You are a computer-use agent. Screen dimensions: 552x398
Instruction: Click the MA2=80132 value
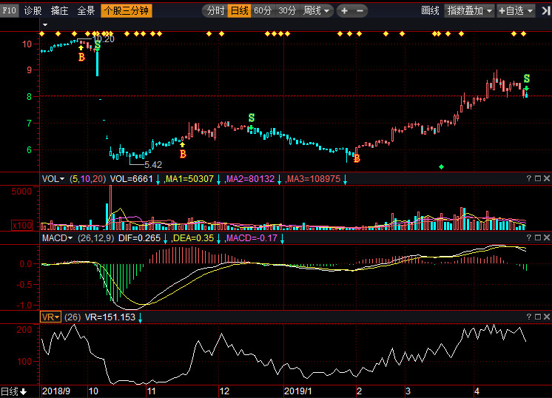[250, 179]
